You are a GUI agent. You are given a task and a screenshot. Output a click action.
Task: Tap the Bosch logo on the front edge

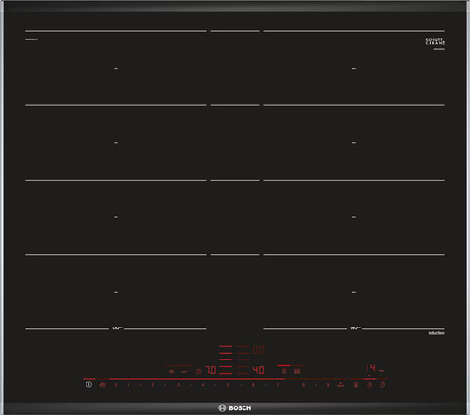click(235, 408)
